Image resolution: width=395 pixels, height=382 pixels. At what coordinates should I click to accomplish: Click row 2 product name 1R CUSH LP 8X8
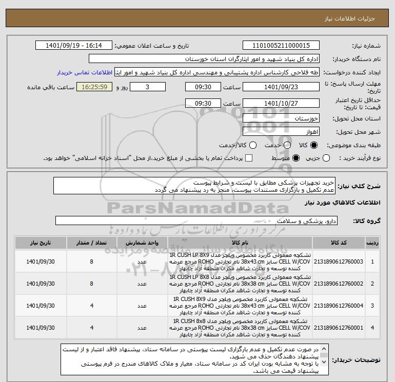click(x=240, y=284)
